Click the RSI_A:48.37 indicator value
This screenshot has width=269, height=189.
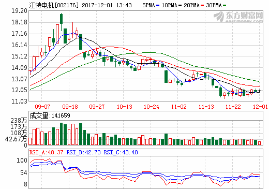(46, 152)
